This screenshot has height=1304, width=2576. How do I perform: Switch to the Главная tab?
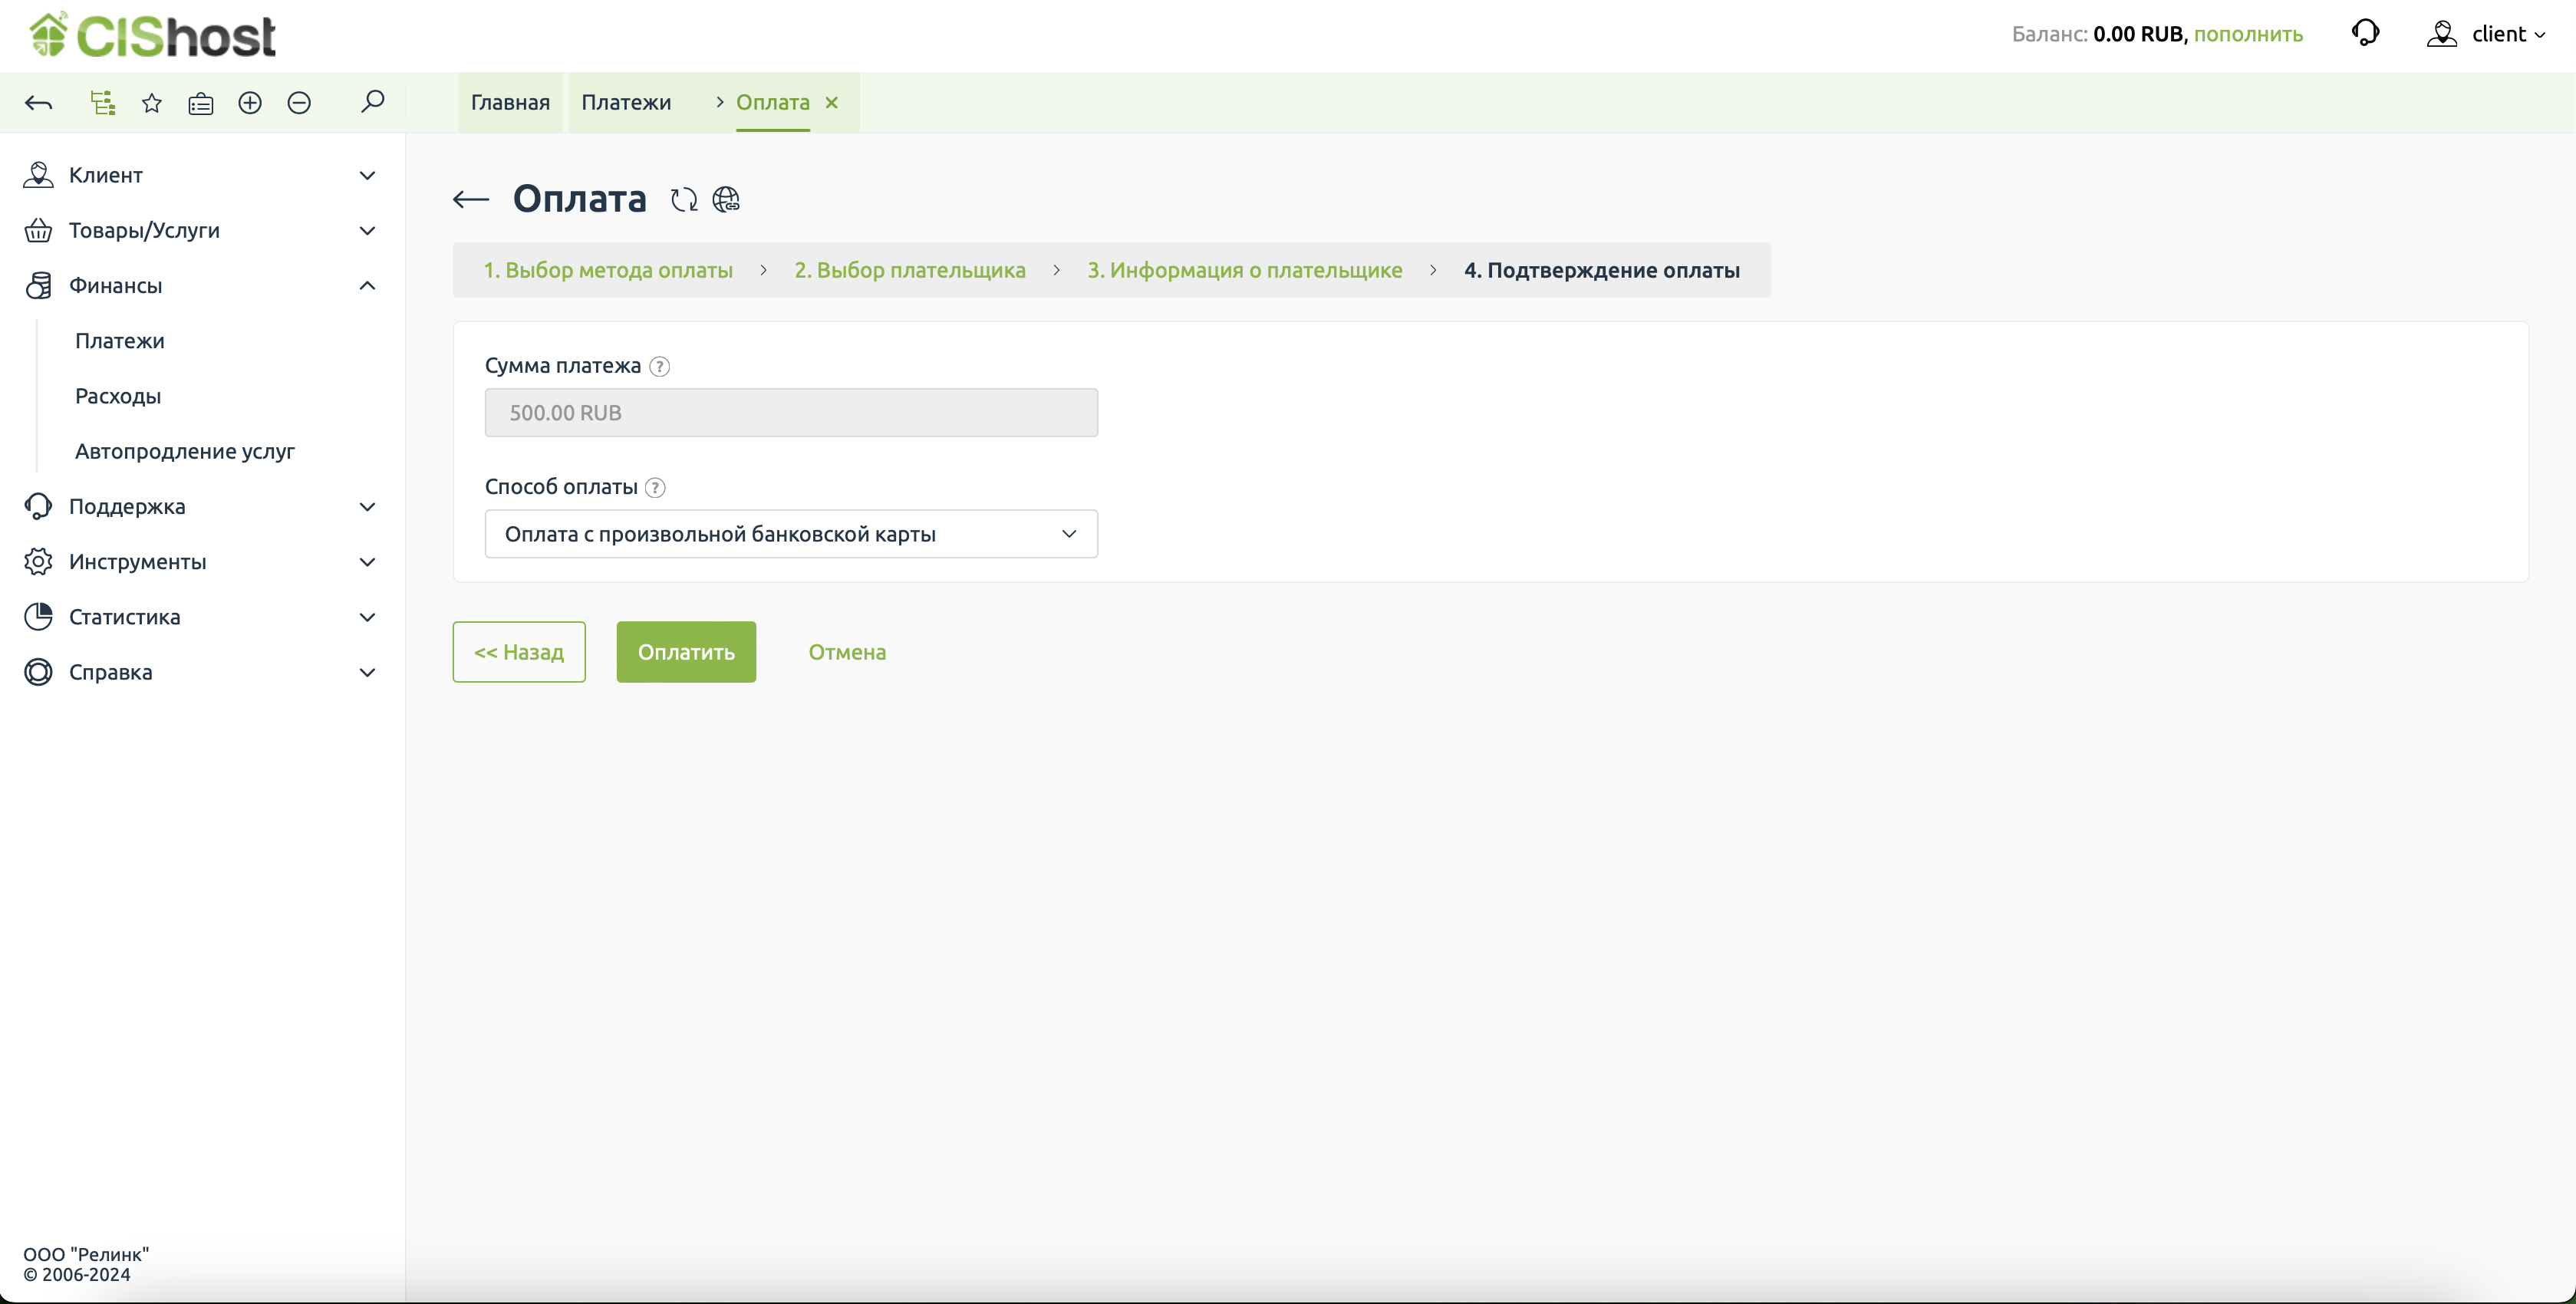click(x=510, y=102)
